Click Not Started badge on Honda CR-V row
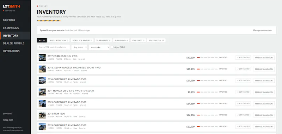Screen dimensions: 282x134 [243, 92]
